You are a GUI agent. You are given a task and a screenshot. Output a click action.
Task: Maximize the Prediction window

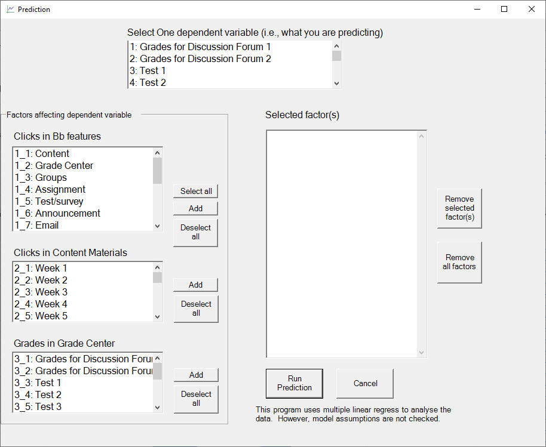pos(504,10)
